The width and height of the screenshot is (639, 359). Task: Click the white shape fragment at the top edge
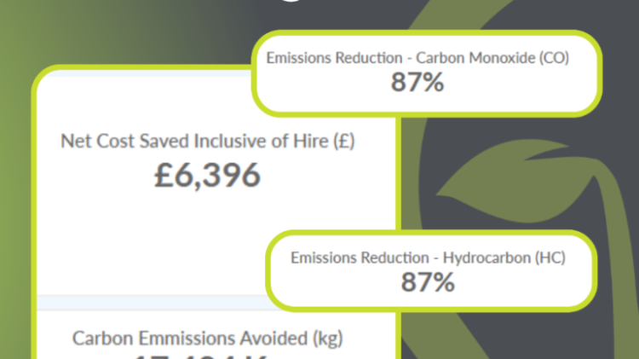point(291,1)
